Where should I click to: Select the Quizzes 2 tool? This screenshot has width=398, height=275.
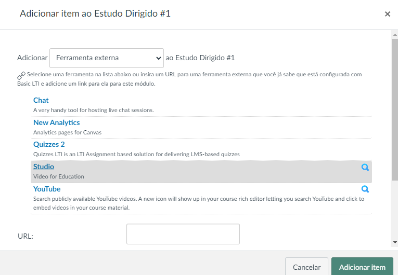click(x=49, y=145)
